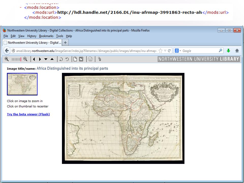Select the Northwestern University Library tab
The width and height of the screenshot is (244, 183).
pos(32,42)
